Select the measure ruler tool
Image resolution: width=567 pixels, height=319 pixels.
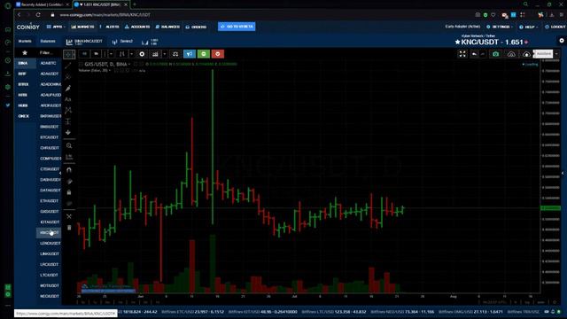click(69, 157)
